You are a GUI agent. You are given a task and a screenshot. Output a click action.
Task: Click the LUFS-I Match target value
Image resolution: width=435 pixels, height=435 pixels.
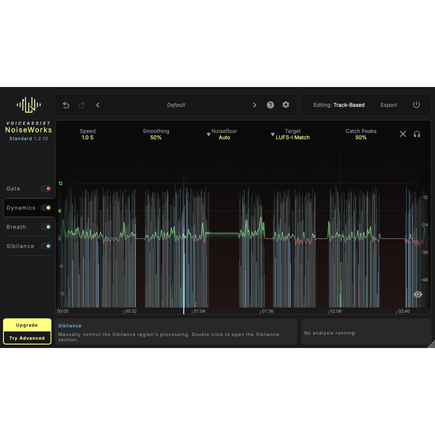pos(292,137)
